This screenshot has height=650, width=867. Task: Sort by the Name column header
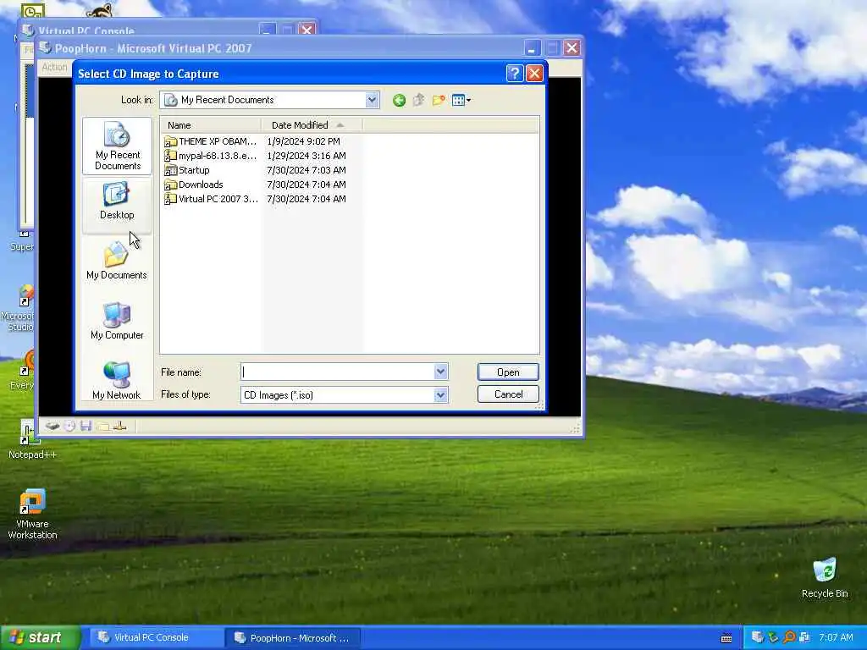(211, 125)
